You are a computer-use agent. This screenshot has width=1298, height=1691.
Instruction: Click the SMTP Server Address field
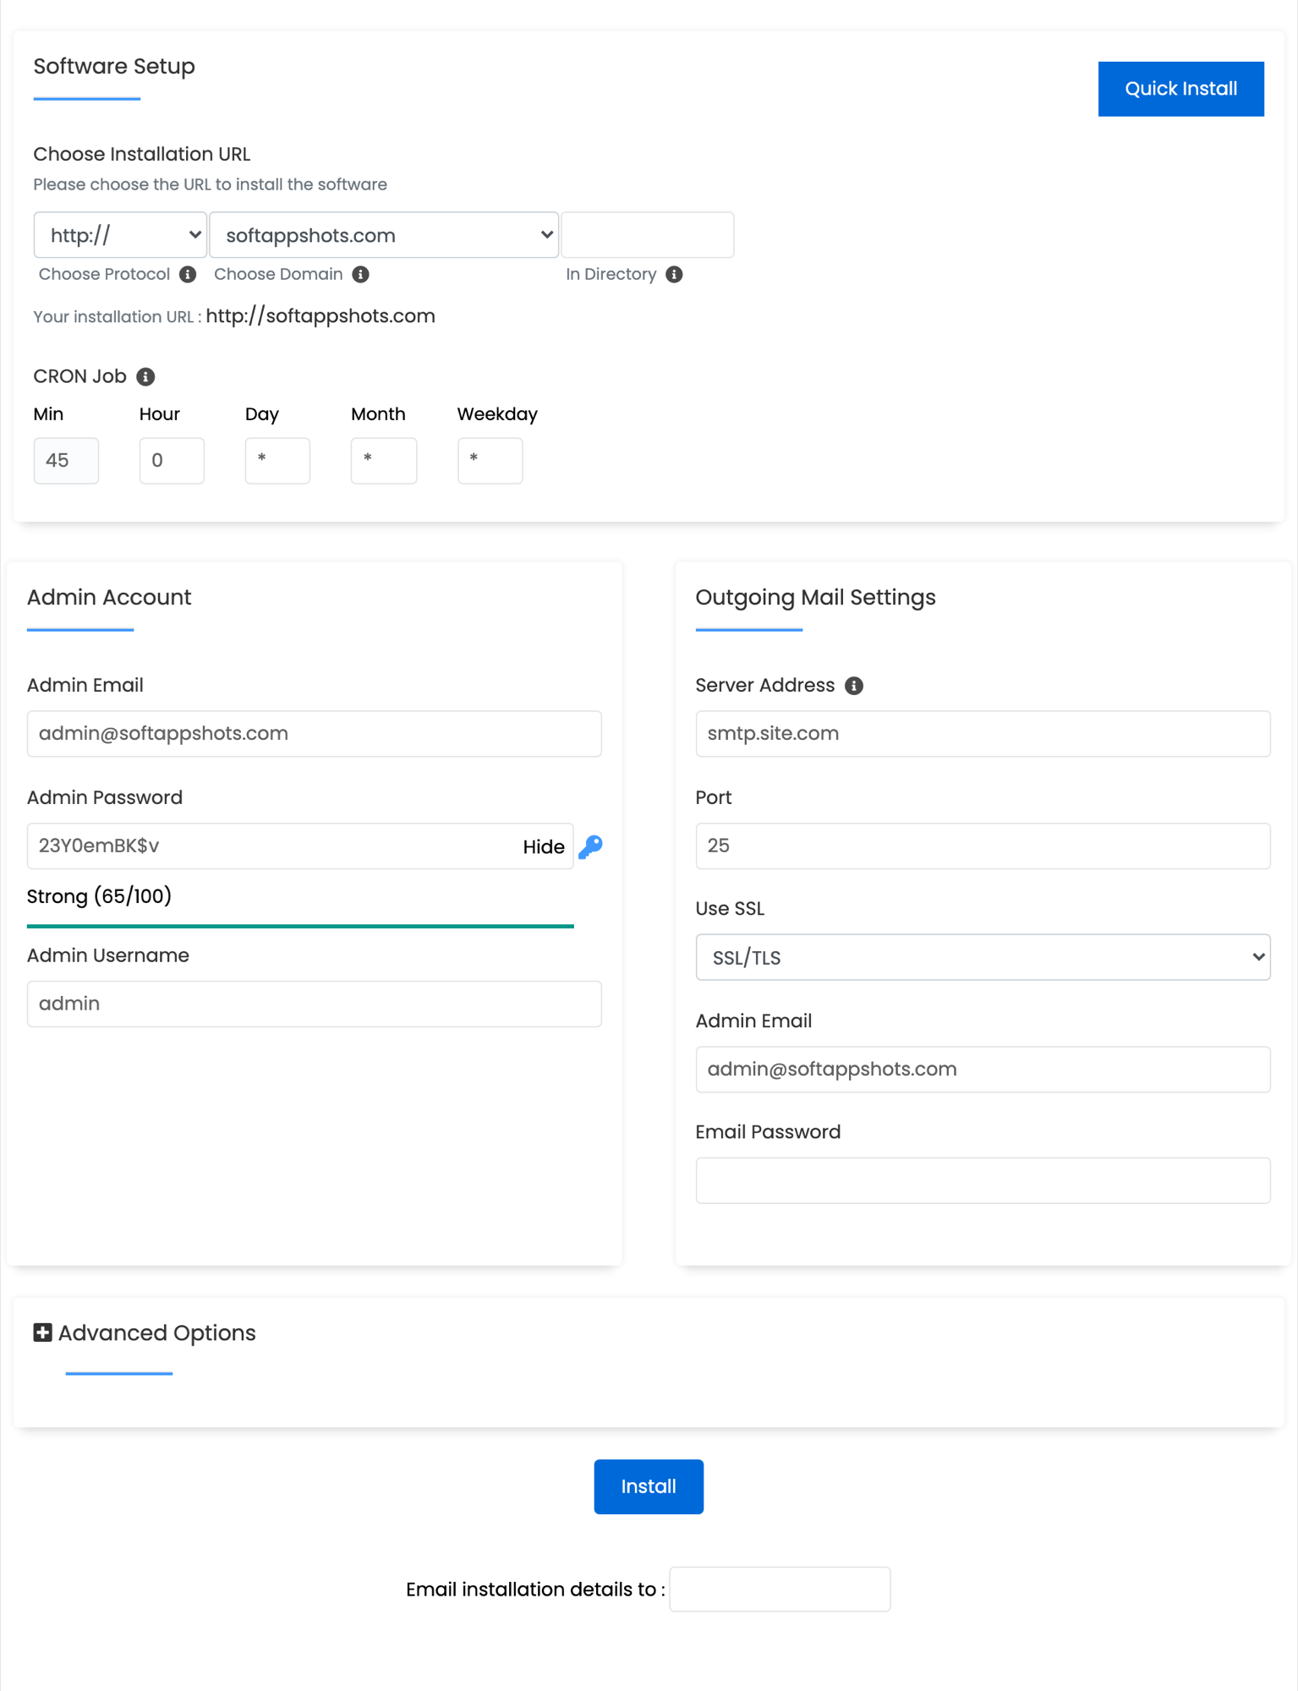(983, 734)
